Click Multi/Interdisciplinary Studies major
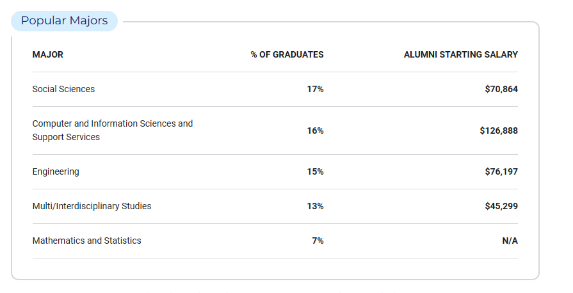This screenshot has width=573, height=293. pos(92,206)
